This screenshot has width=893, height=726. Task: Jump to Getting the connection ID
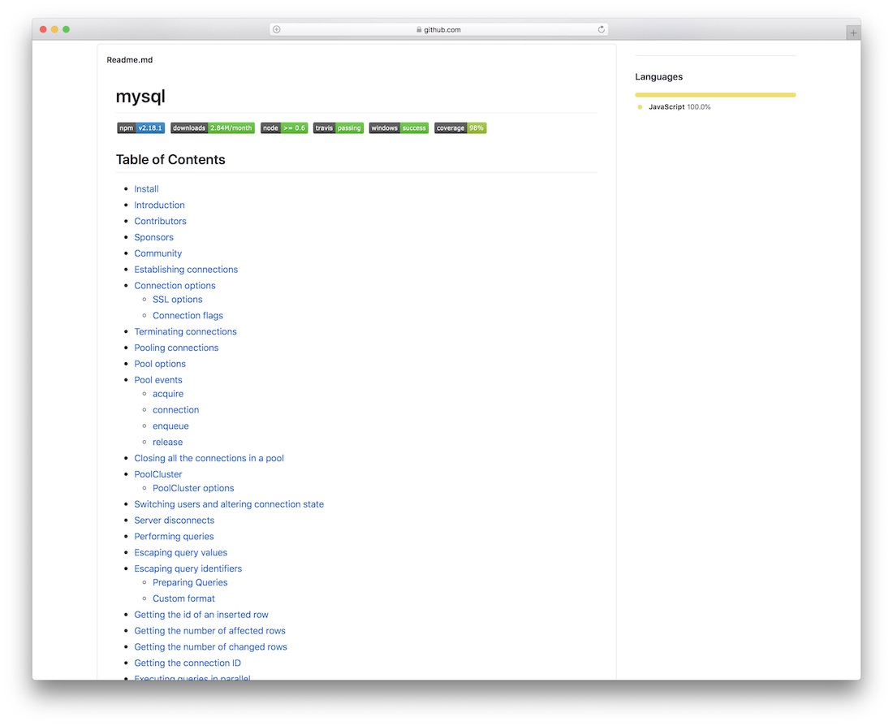pos(188,663)
